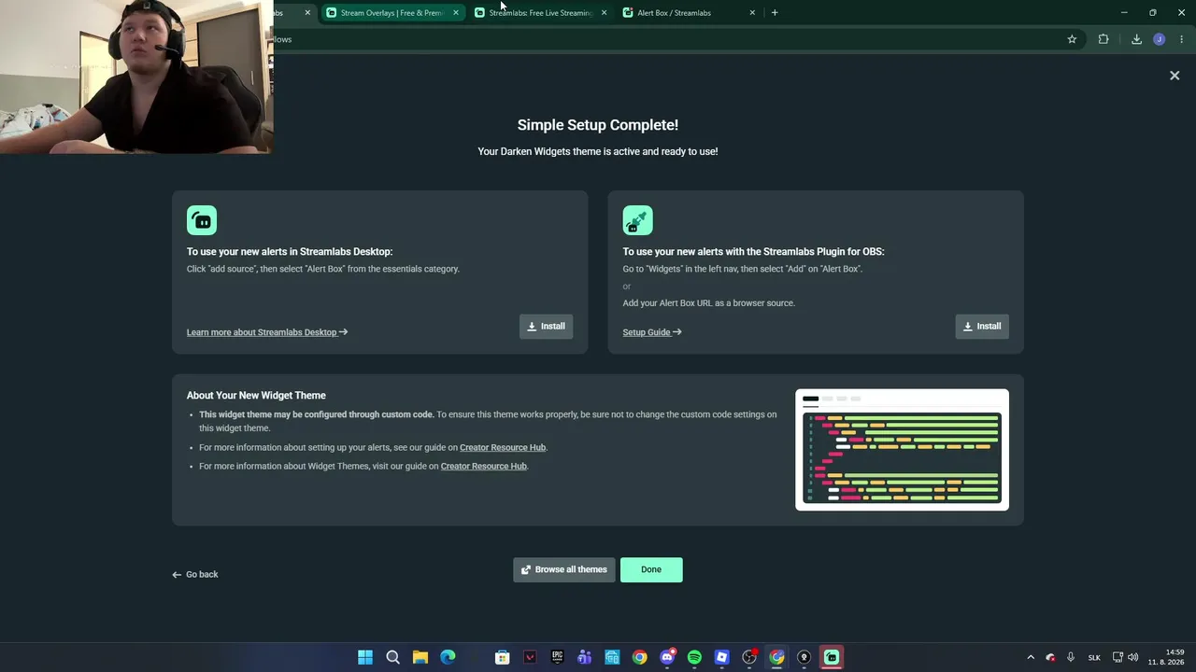Open the Chrome profile avatar menu
This screenshot has width=1196, height=672.
(1160, 39)
